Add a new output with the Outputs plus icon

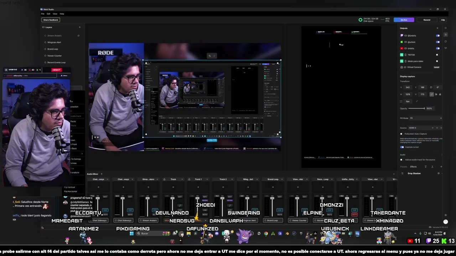pos(437,28)
